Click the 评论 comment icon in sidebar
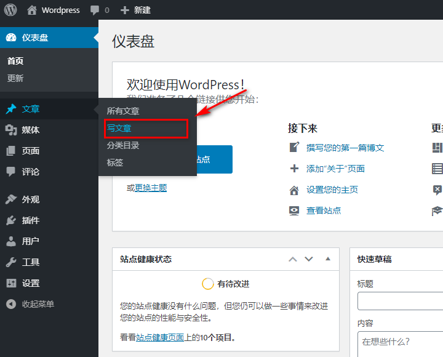This screenshot has width=443, height=357. point(11,172)
